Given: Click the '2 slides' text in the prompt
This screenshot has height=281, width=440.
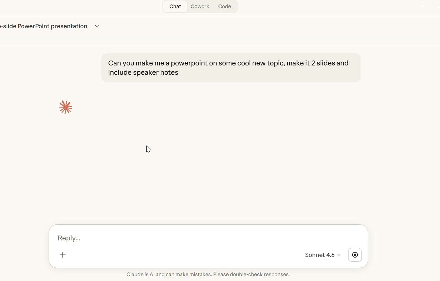Looking at the screenshot, I should point(323,63).
